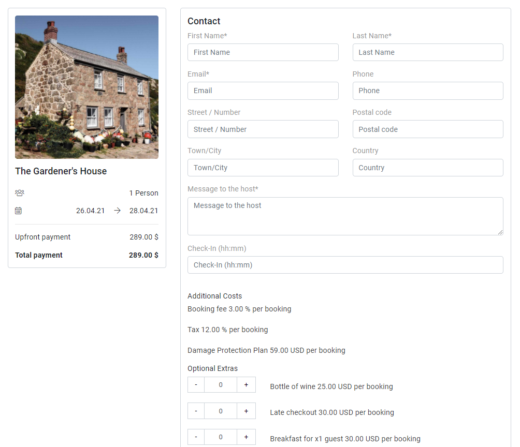Click the Optional Extras heading
This screenshot has height=447, width=520.
[212, 368]
